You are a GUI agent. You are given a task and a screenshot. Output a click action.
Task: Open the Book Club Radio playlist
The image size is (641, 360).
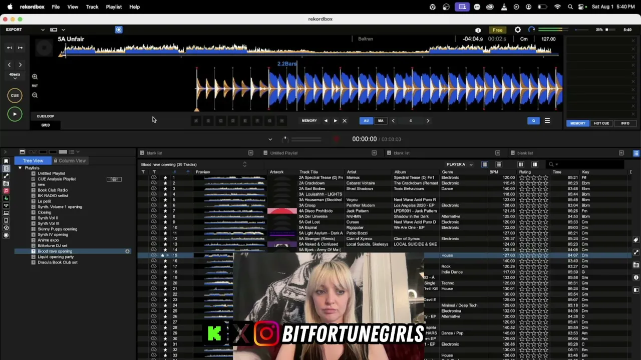point(53,190)
